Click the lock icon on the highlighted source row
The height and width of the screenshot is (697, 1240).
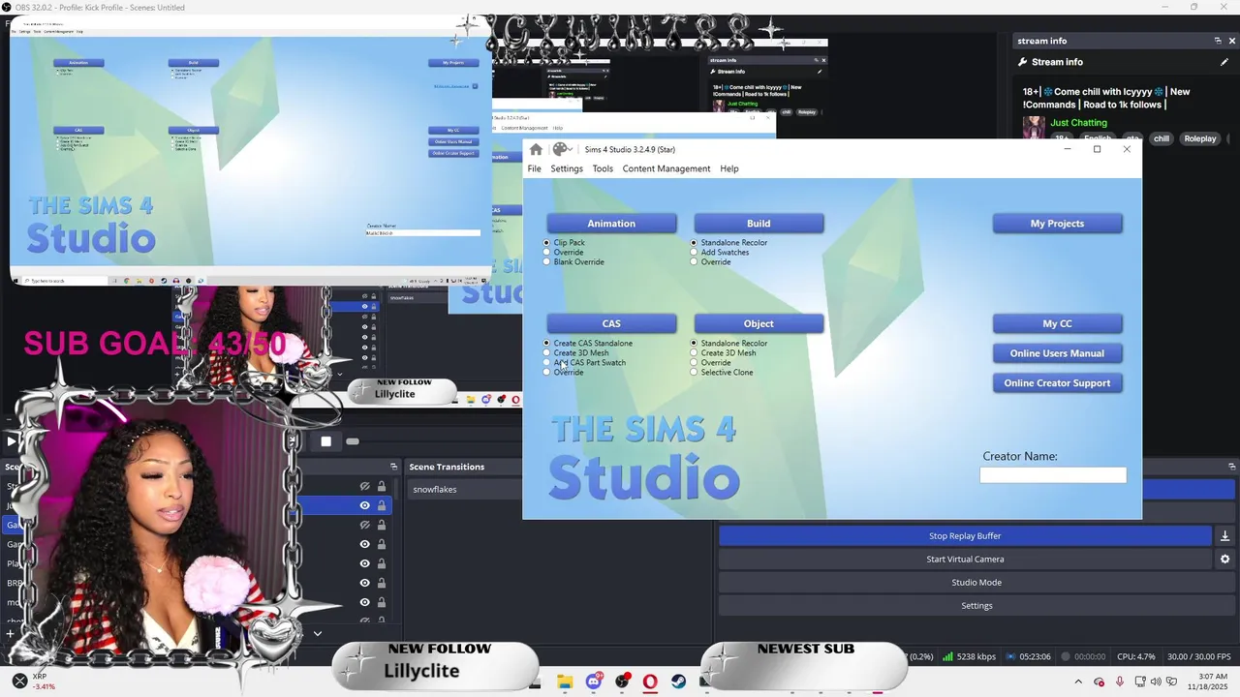[x=382, y=505]
